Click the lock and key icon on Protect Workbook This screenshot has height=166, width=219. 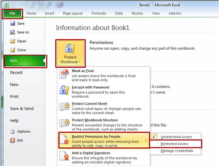[70, 49]
